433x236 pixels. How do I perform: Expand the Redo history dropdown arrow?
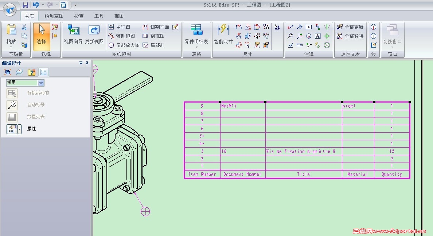pyautogui.click(x=56, y=5)
